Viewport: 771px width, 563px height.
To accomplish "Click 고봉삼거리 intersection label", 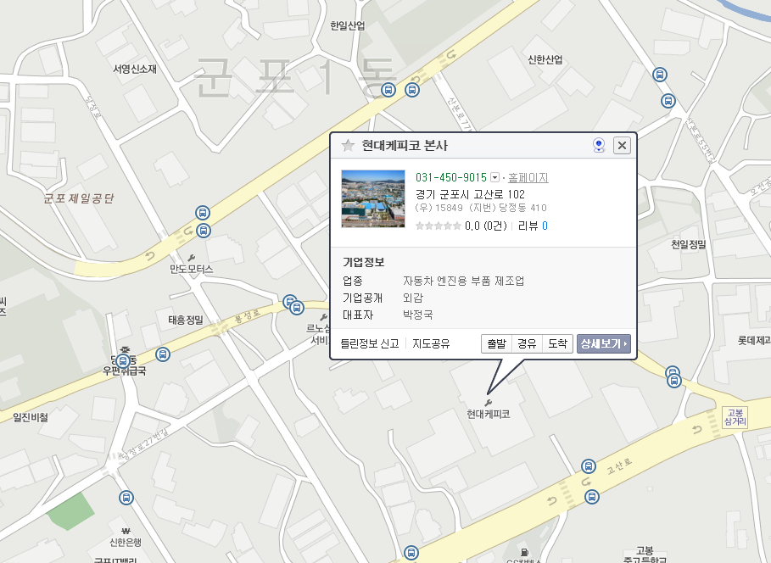I will [x=735, y=417].
